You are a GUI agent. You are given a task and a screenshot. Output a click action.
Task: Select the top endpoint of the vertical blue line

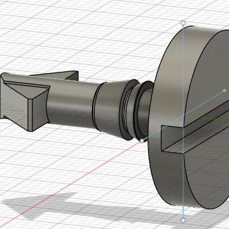tap(183, 23)
